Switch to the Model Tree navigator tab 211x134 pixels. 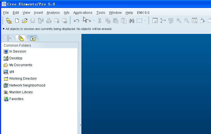pyautogui.click(x=9, y=38)
